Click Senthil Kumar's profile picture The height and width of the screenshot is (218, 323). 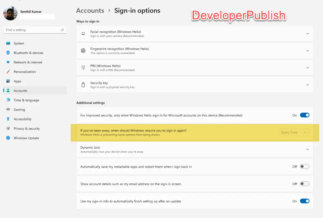pos(10,13)
